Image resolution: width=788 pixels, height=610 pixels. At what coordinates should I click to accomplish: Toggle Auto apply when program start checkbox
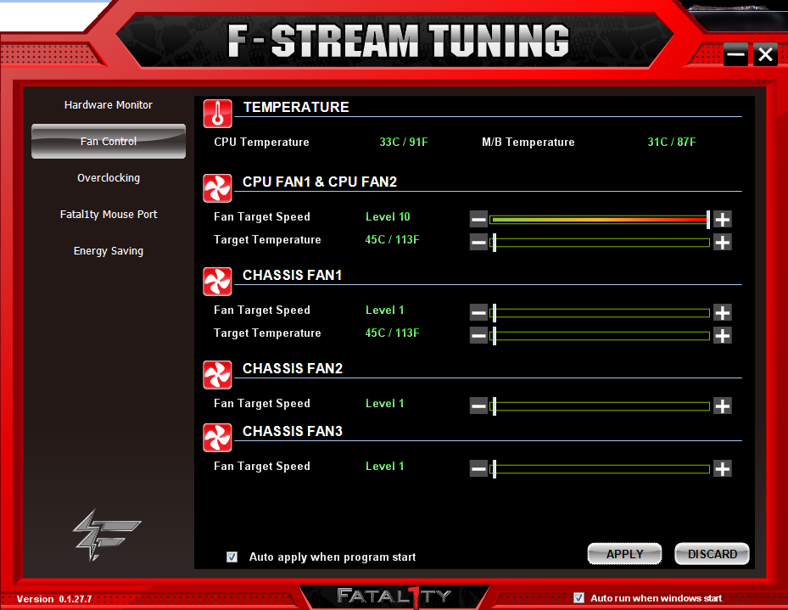coord(232,557)
